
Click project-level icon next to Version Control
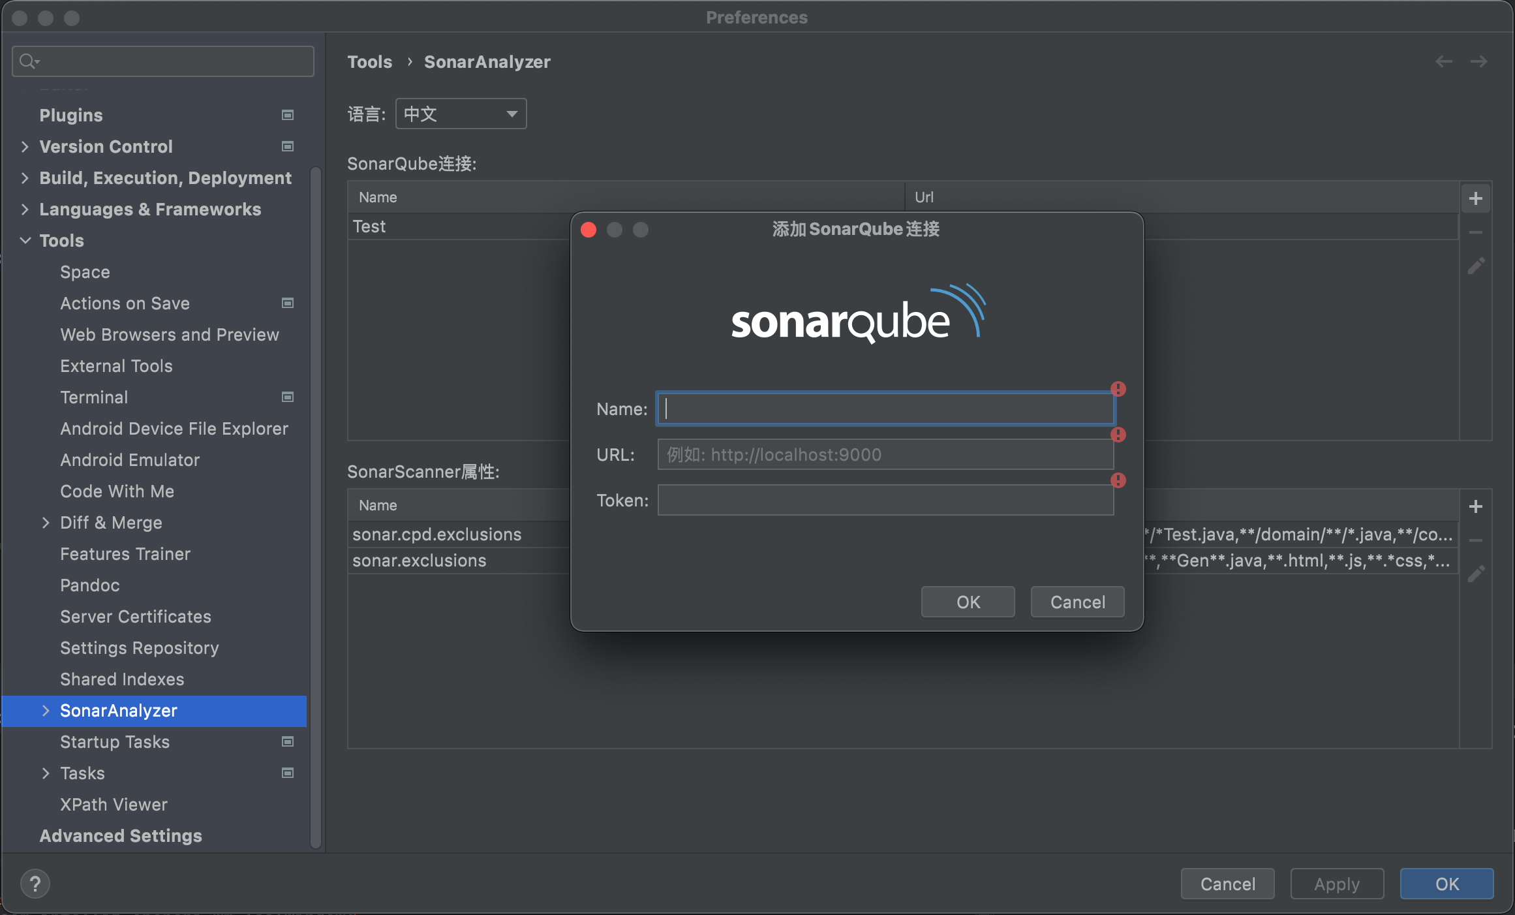point(287,146)
